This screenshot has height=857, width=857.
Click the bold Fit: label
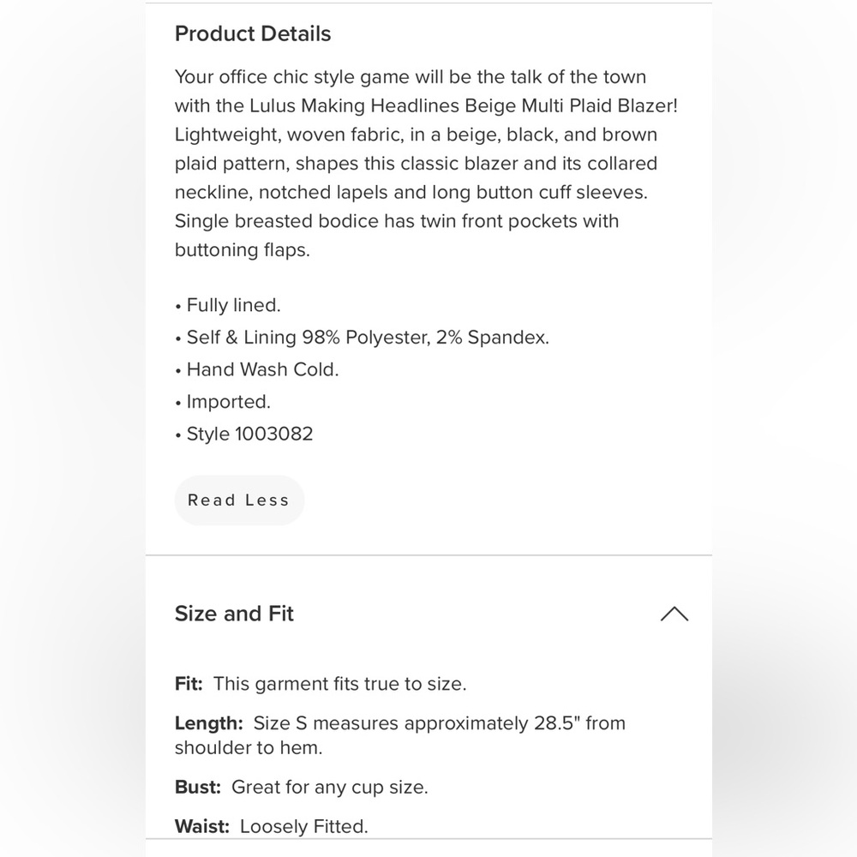pyautogui.click(x=189, y=684)
